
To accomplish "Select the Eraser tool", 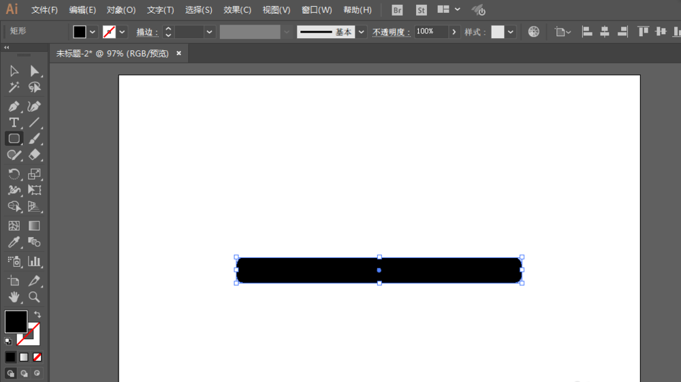I will click(x=34, y=155).
